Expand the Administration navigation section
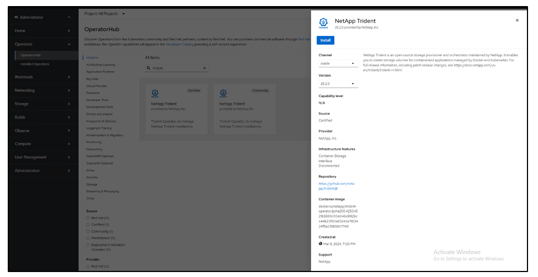 click(43, 171)
